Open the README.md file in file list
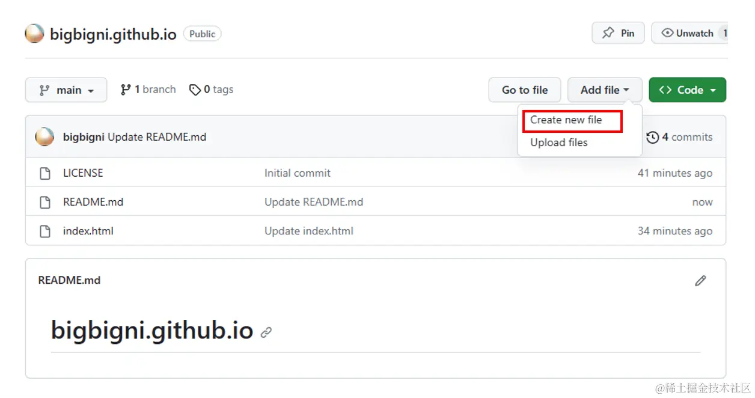Viewport: 755px width, 398px height. pyautogui.click(x=93, y=202)
